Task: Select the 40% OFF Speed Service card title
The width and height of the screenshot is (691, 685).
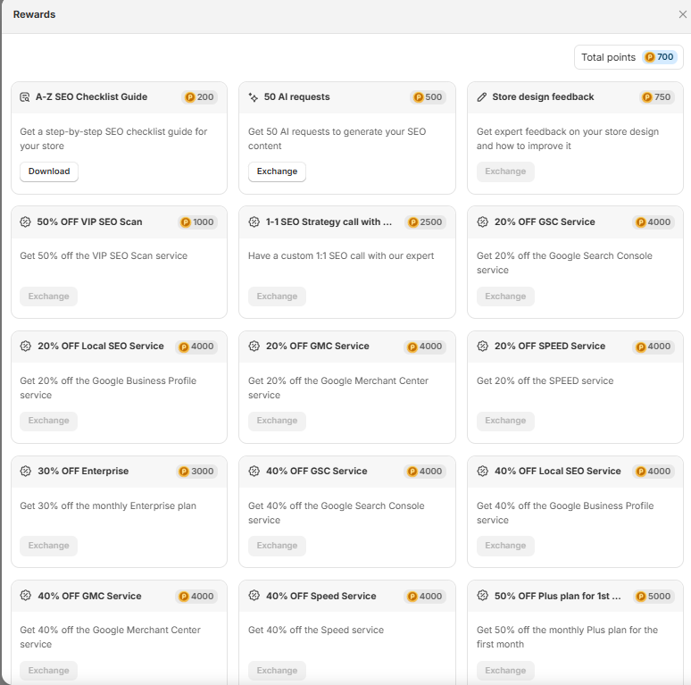Action: [321, 596]
